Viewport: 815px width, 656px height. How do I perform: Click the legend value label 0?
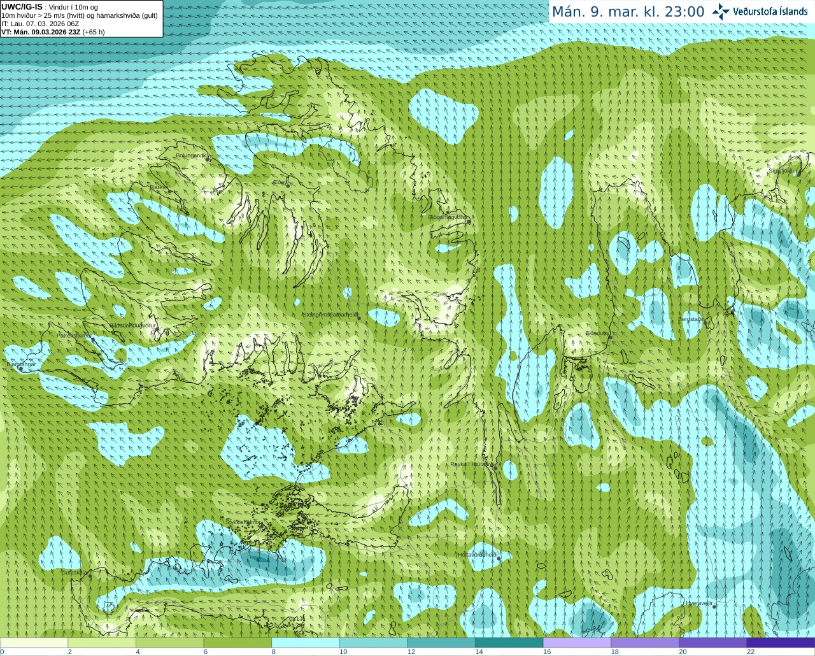3,652
